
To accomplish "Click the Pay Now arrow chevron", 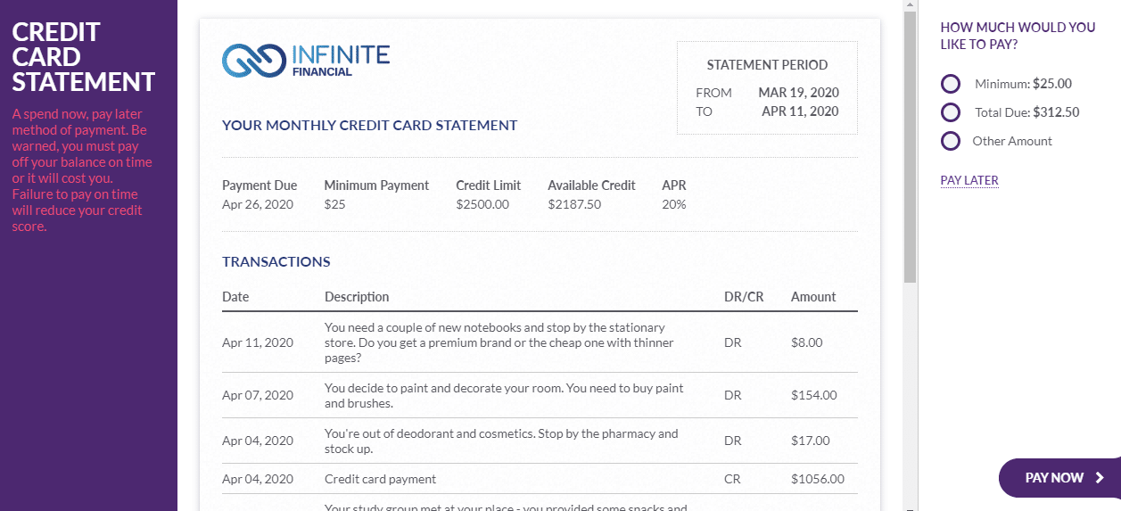I will click(1100, 478).
